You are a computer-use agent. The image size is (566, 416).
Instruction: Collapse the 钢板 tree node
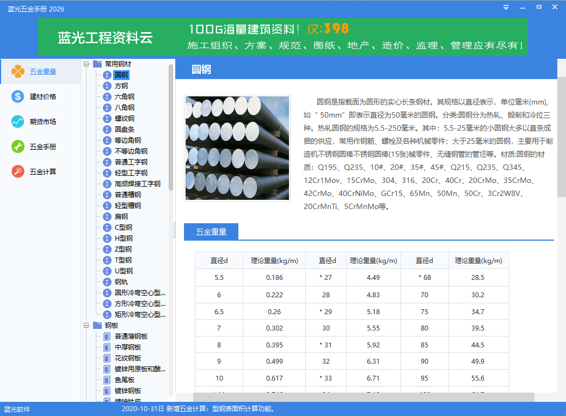click(87, 325)
